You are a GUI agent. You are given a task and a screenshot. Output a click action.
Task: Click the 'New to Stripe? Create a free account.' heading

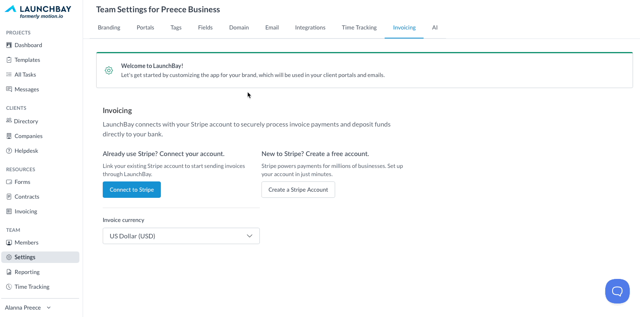tap(315, 154)
